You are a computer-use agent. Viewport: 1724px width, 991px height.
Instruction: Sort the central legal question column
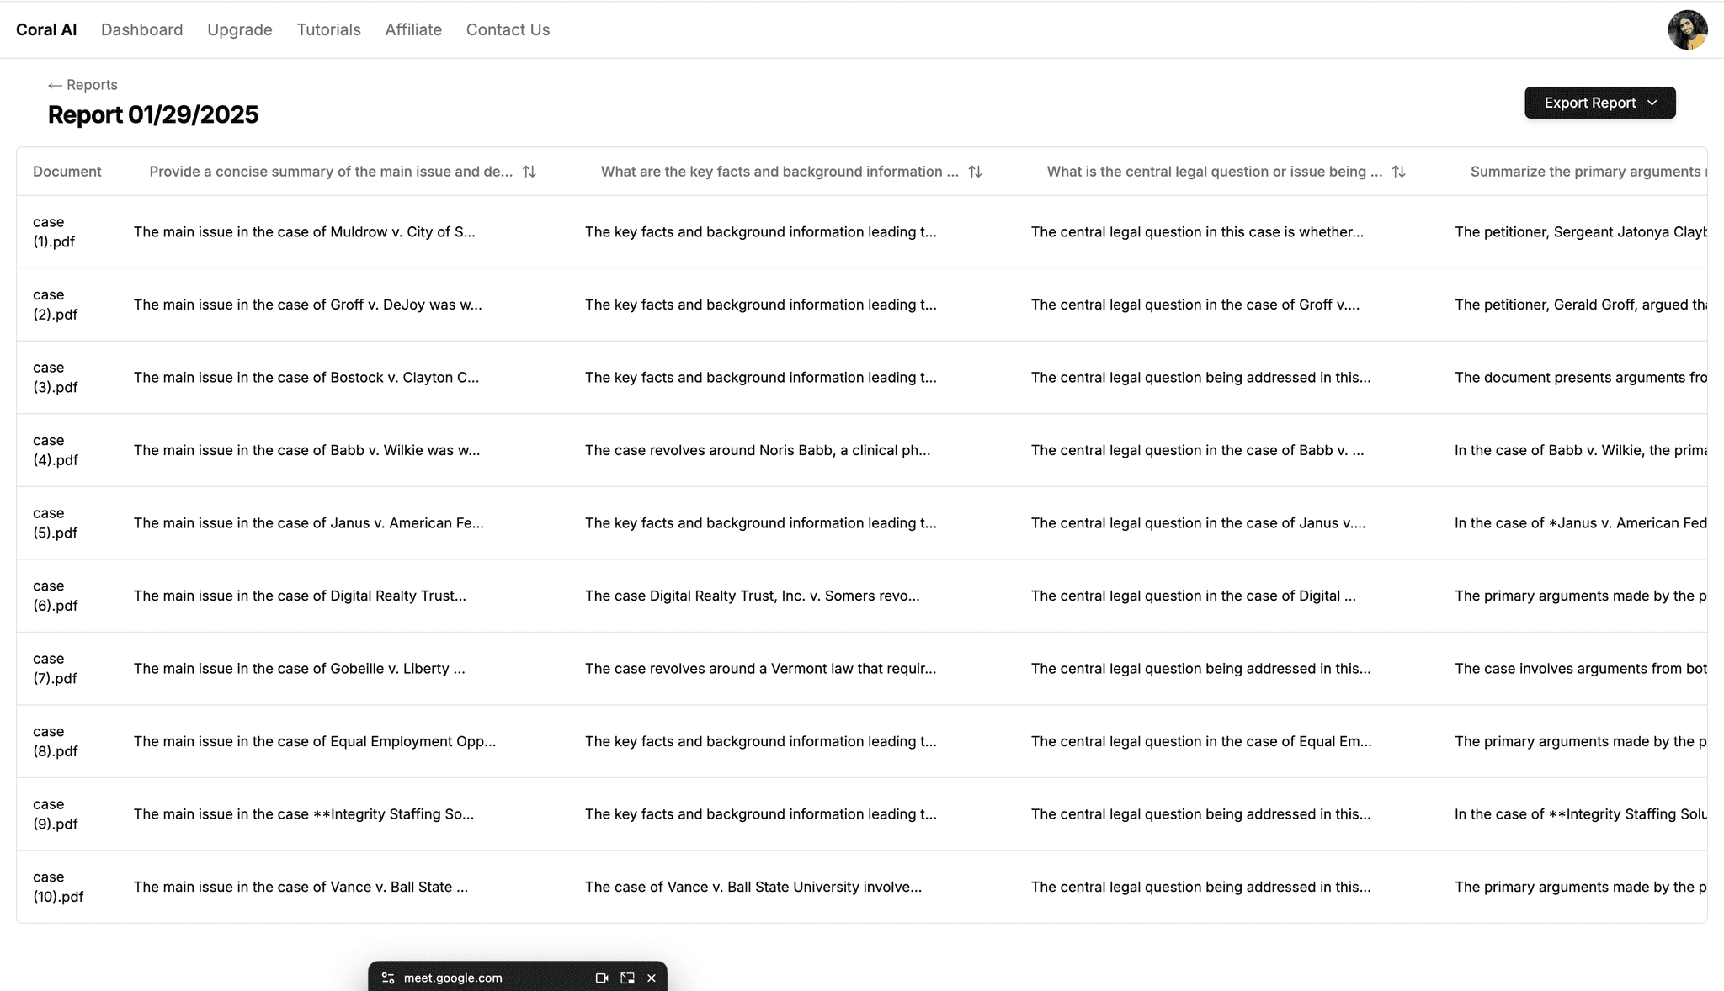pyautogui.click(x=1398, y=172)
